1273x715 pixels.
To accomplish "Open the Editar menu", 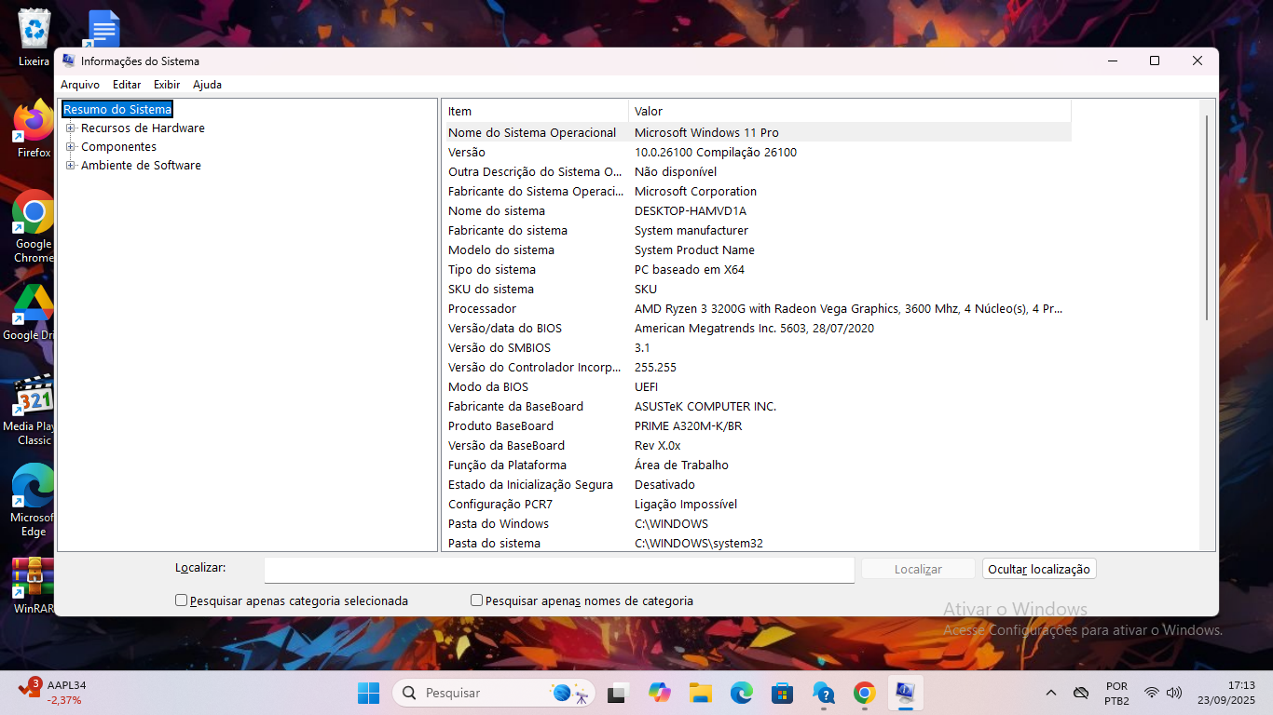I will (127, 85).
